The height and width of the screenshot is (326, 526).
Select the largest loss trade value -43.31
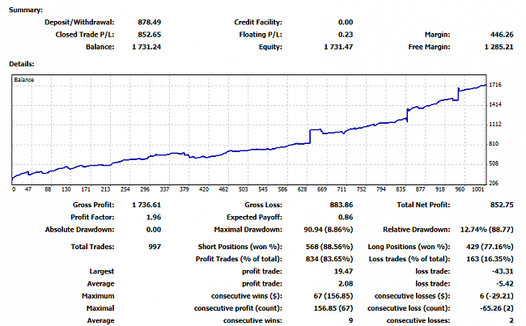coord(503,271)
